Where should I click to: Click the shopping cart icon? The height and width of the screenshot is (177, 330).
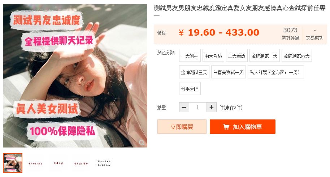[226, 127]
